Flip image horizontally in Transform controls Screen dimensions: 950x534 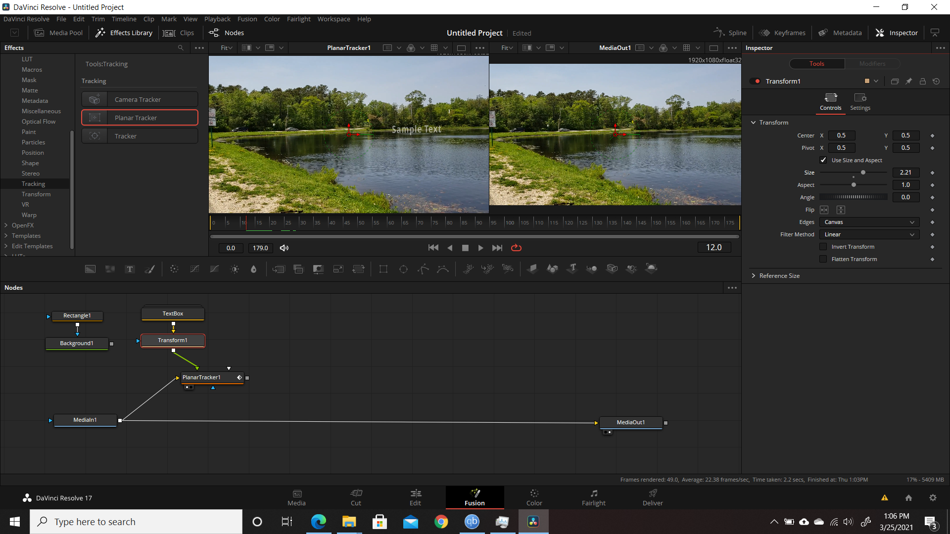[x=824, y=210]
